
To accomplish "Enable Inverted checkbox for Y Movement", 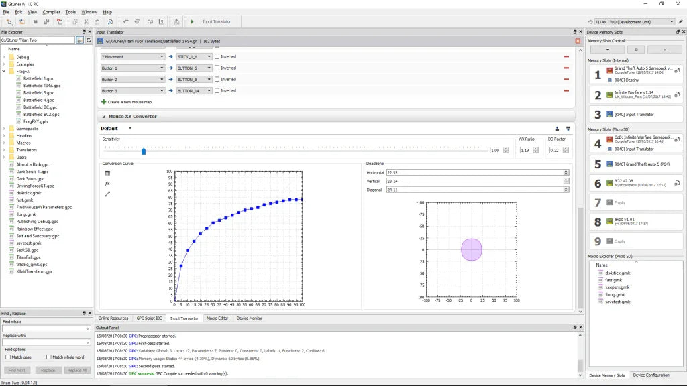I will pos(217,57).
